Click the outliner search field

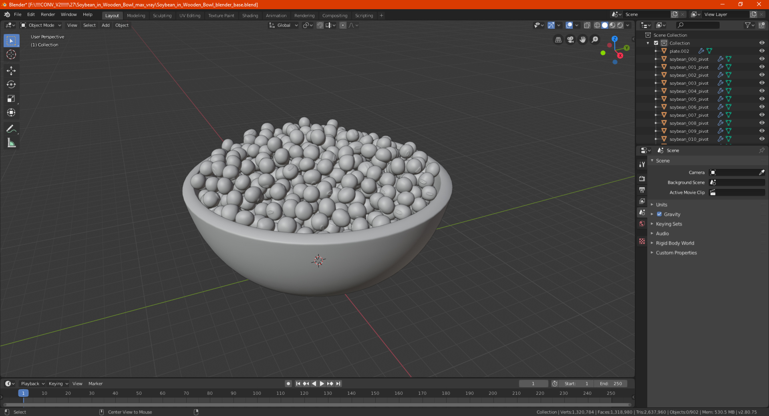(697, 25)
